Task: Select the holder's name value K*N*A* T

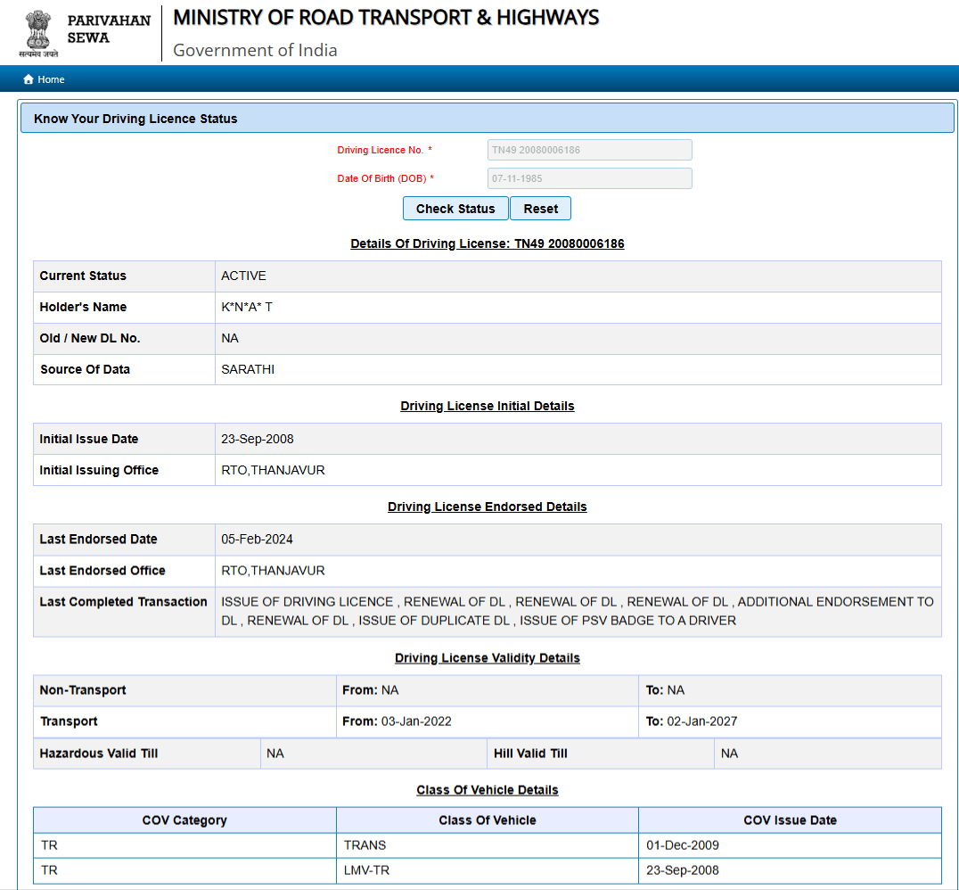Action: (x=247, y=307)
